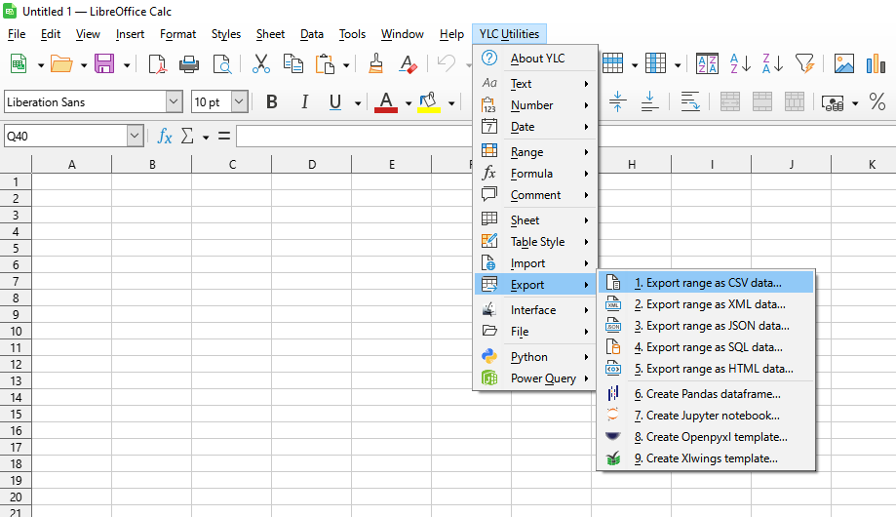Click the Cut scissors icon
This screenshot has height=517, width=896.
(260, 64)
